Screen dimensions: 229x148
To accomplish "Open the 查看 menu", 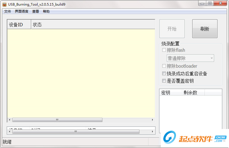I will (35, 11).
